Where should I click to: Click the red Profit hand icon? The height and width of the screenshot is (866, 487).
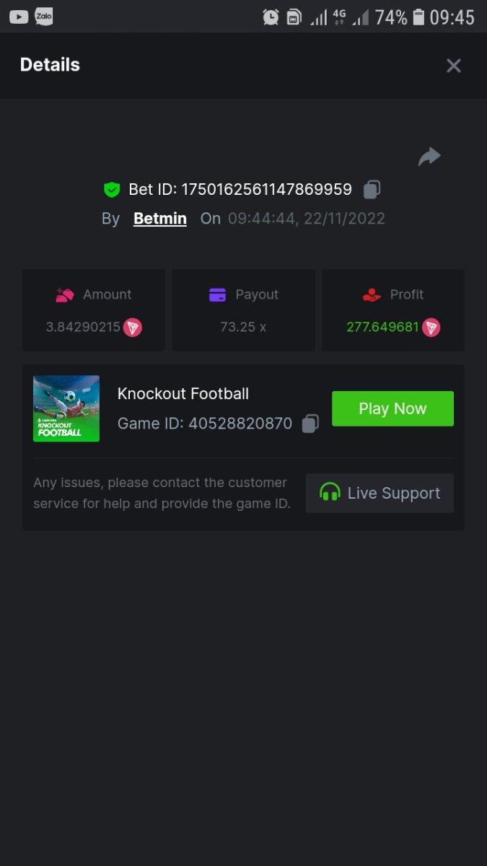372,294
